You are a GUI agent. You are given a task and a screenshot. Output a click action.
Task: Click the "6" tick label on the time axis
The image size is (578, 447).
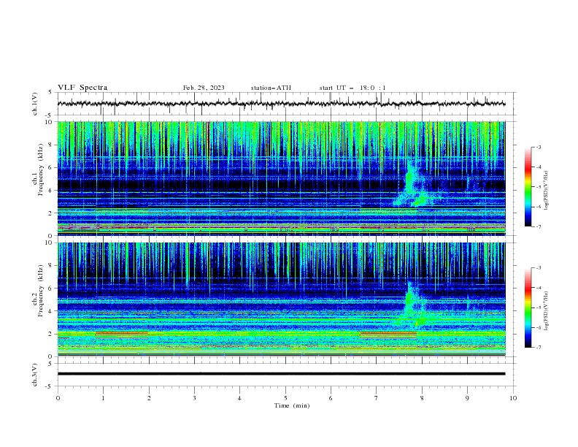pyautogui.click(x=331, y=398)
